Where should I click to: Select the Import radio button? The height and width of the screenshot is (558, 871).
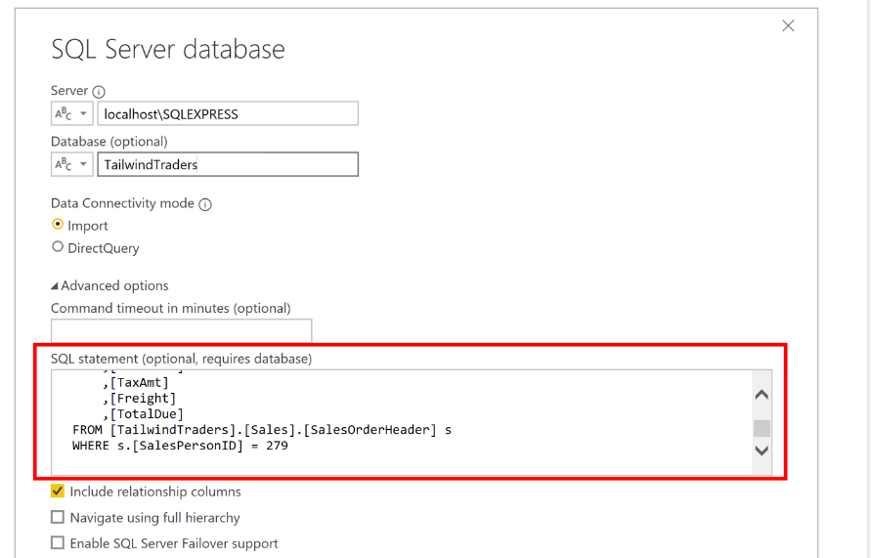click(x=58, y=225)
